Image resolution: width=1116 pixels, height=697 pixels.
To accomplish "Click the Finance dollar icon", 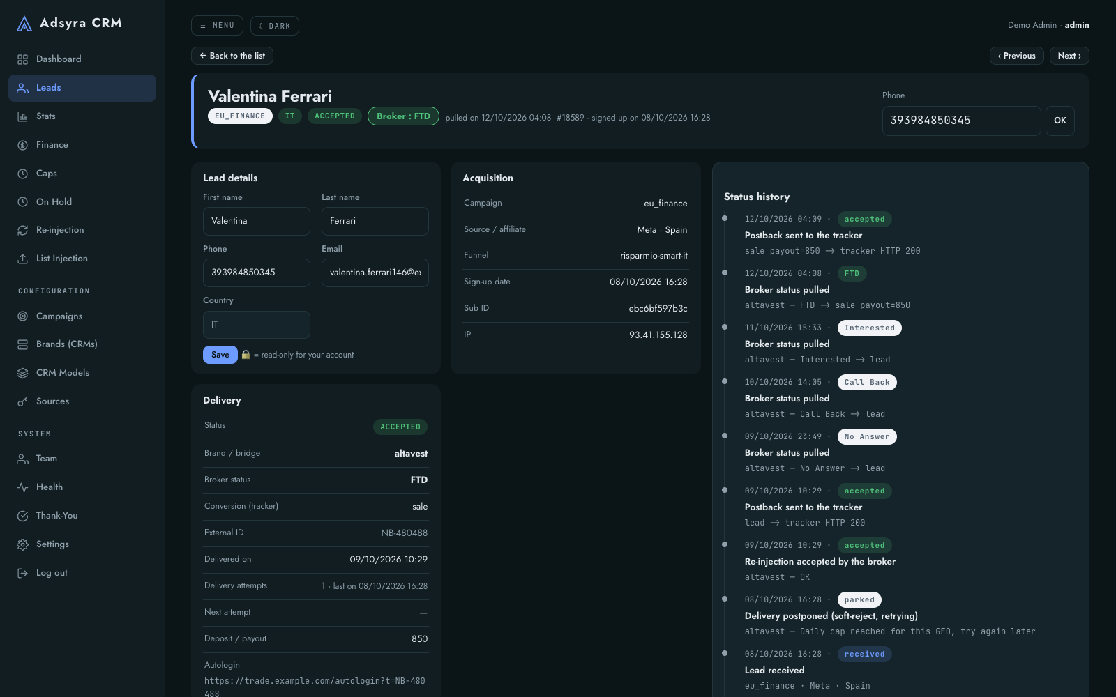I will point(23,145).
